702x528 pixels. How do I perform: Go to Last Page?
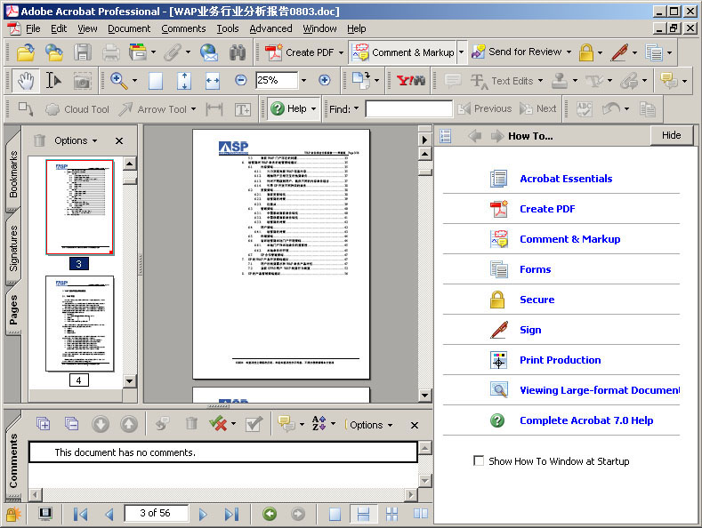point(231,514)
